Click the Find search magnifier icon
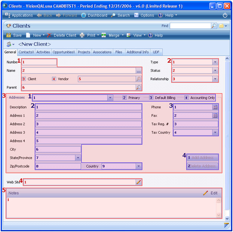This screenshot has height=232, width=233. point(214,26)
